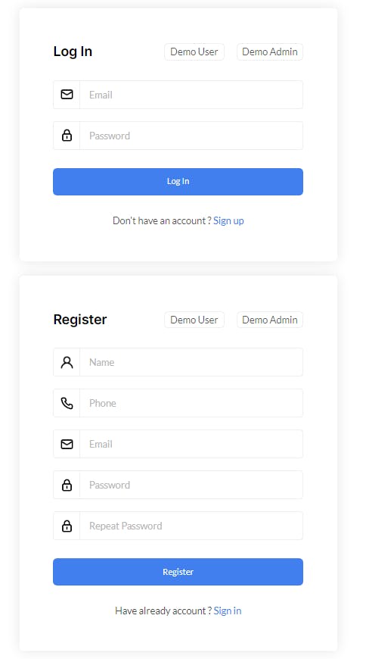This screenshot has width=366, height=659.
Task: Choose Demo Admin in Log In card
Action: tap(270, 52)
